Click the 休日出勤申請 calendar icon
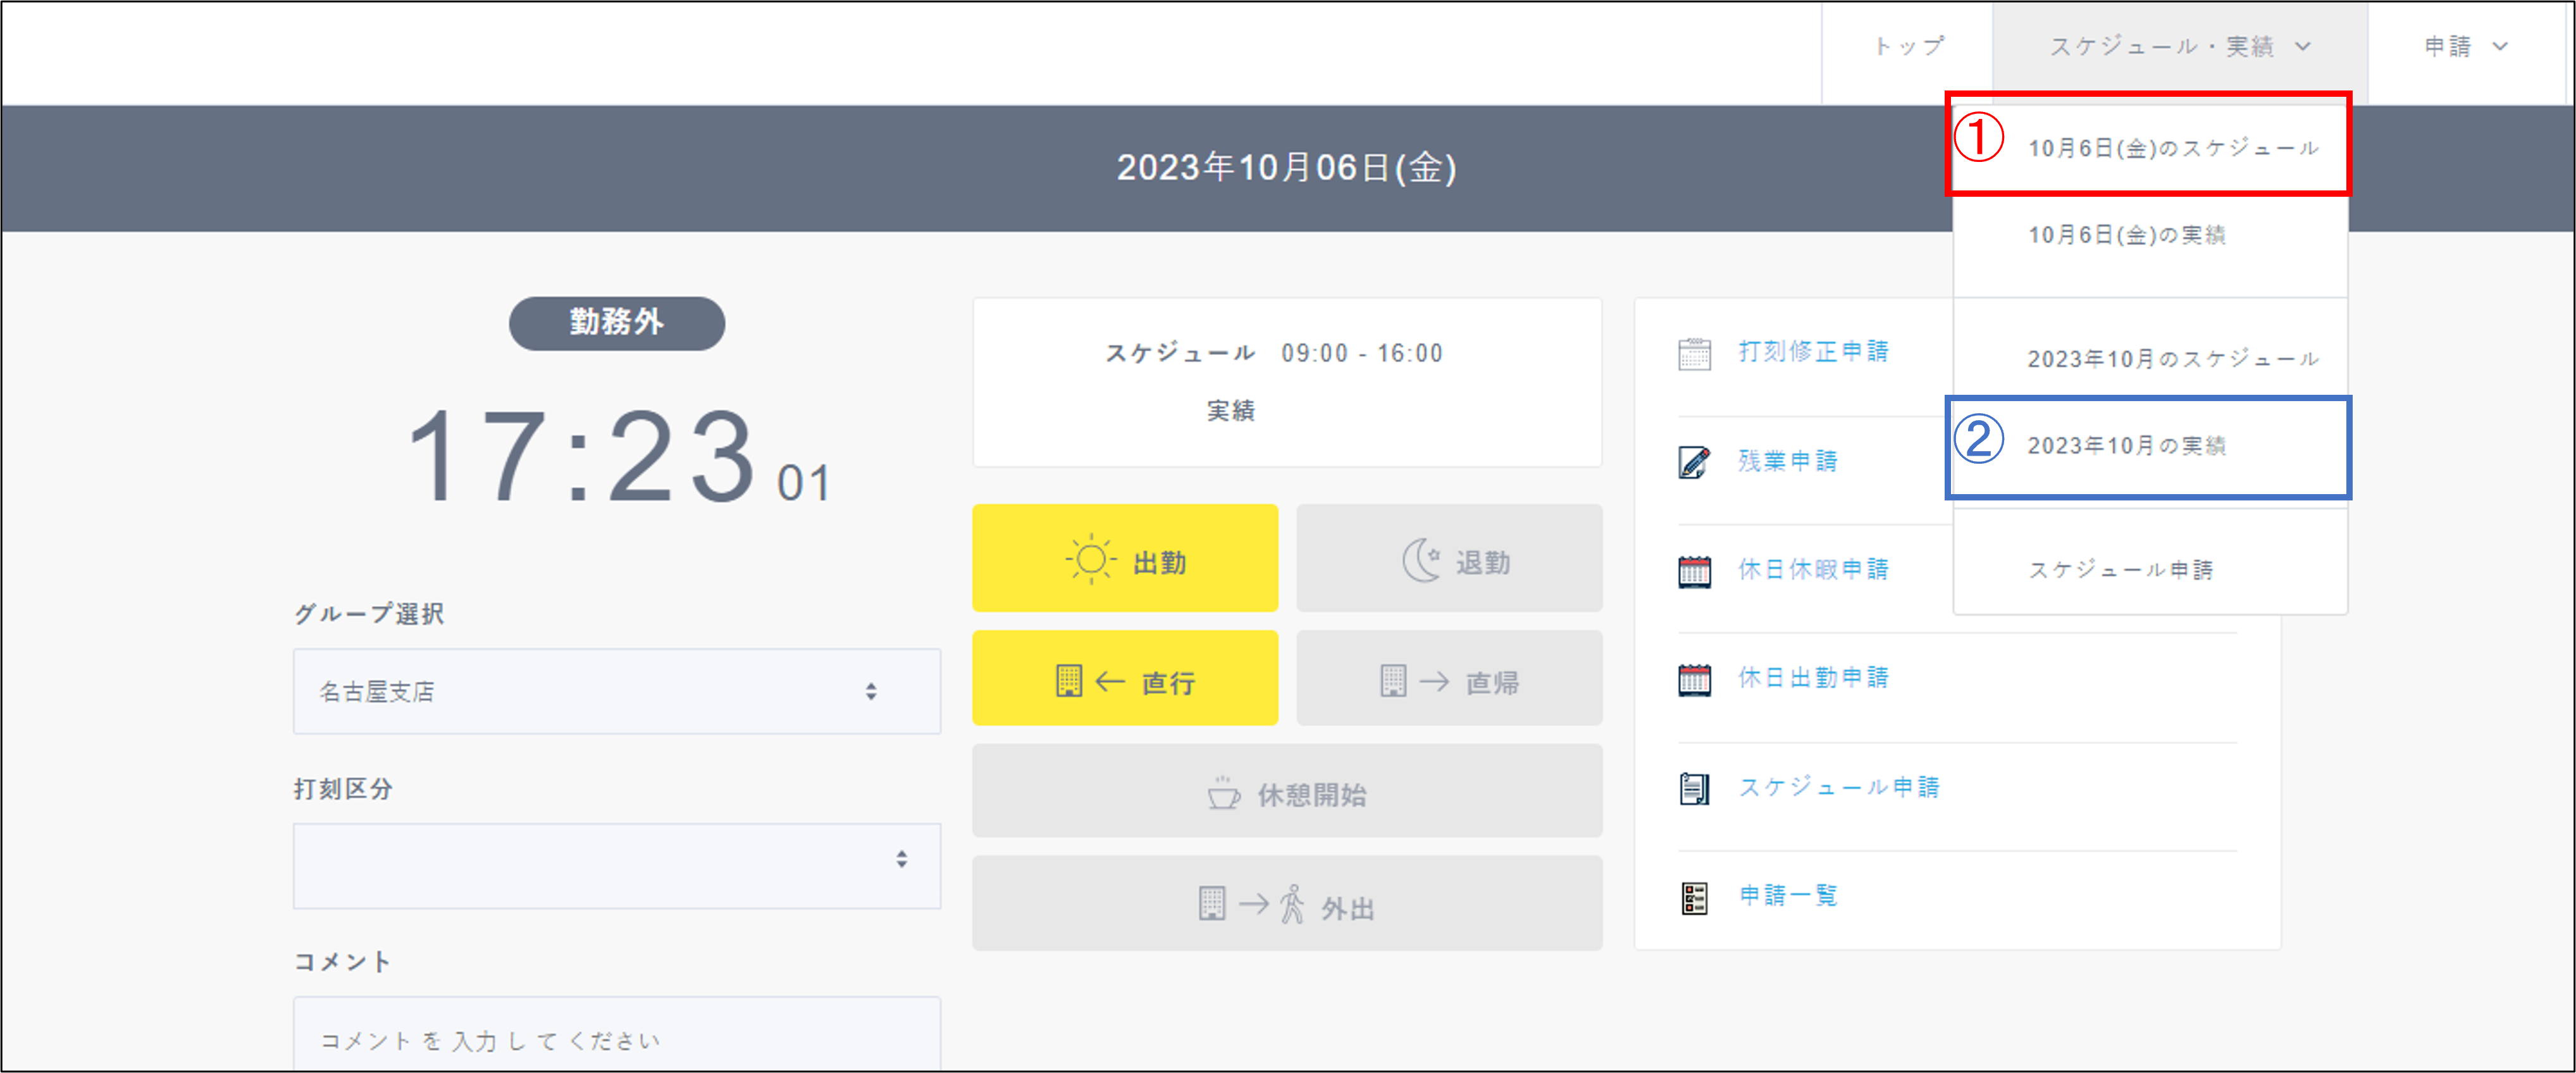Screen dimensions: 2576x1073 [1694, 679]
